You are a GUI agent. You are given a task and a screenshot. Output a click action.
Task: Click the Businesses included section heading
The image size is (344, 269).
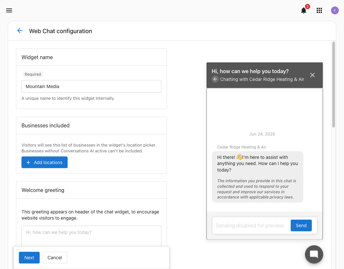click(46, 125)
